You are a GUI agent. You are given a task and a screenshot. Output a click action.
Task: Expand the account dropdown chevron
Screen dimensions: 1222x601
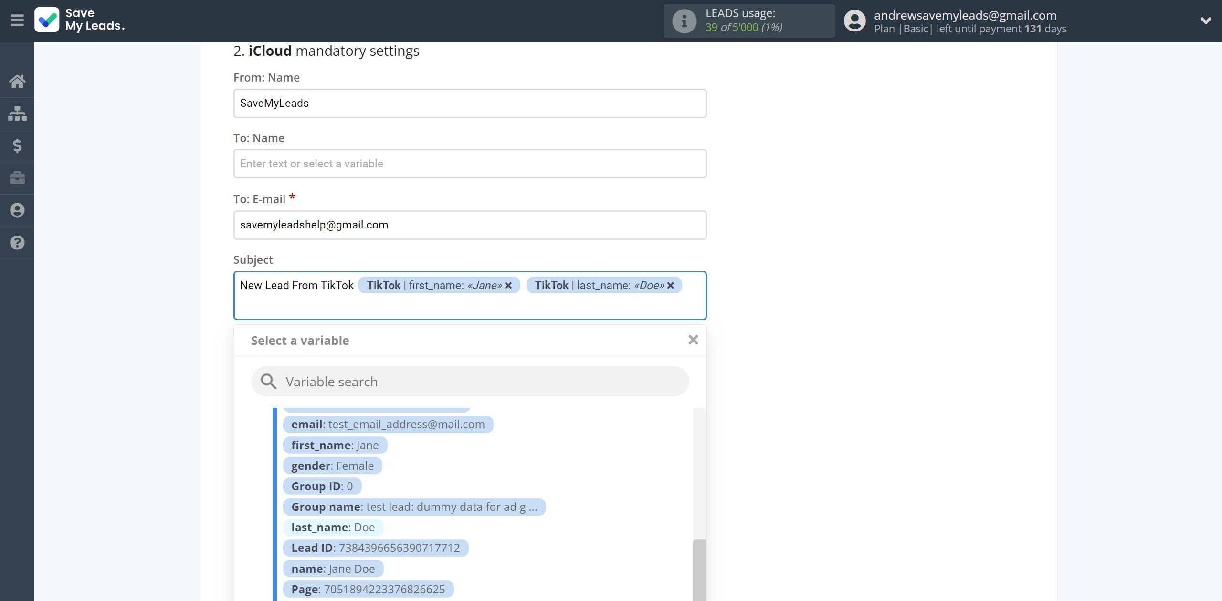click(x=1206, y=21)
